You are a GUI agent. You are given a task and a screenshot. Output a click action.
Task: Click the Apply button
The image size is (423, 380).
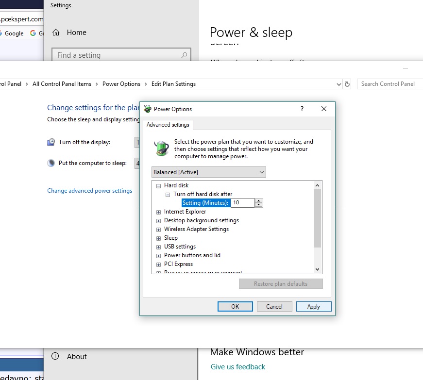pyautogui.click(x=313, y=306)
